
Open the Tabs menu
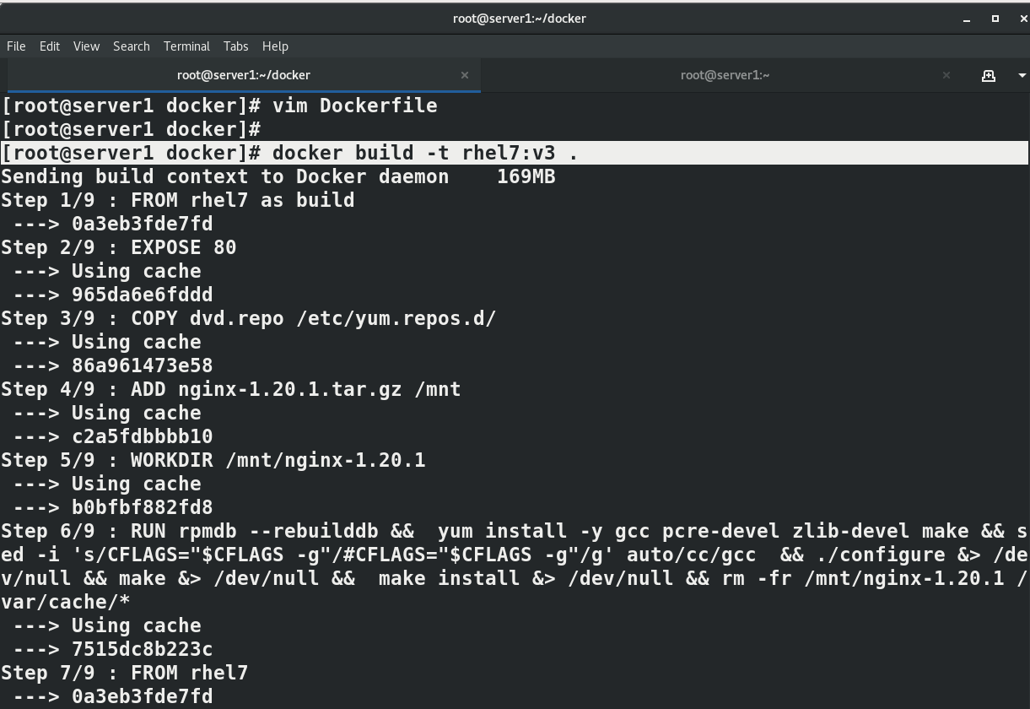[x=236, y=46]
